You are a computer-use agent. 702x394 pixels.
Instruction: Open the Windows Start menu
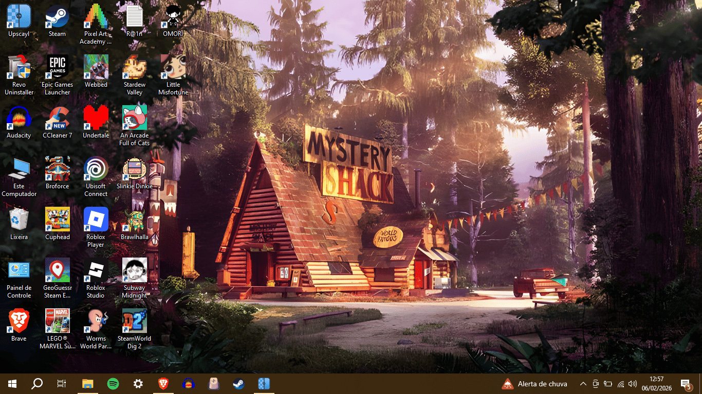coord(12,384)
